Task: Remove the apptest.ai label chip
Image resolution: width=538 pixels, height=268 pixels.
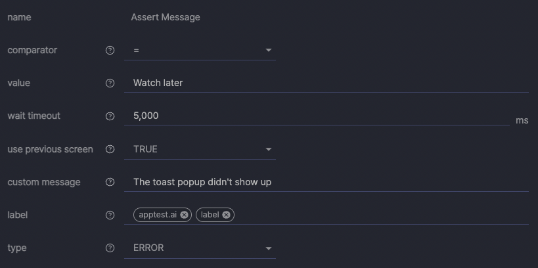Action: pyautogui.click(x=184, y=215)
